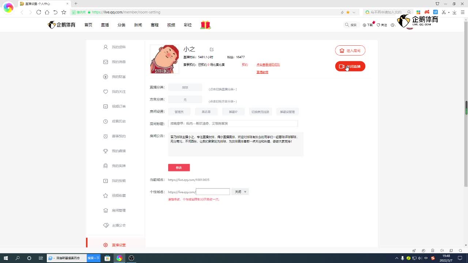The image size is (468, 263).
Task: Open 我的消息 envelope item in sidebar
Action: (x=115, y=62)
